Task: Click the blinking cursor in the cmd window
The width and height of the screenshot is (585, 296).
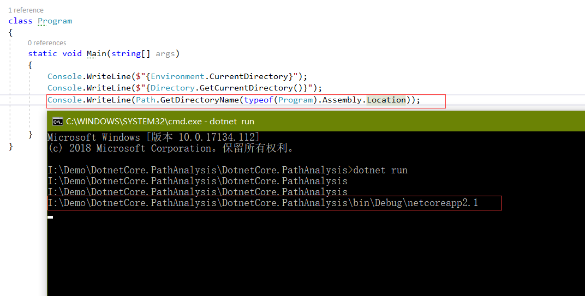Action: click(50, 217)
